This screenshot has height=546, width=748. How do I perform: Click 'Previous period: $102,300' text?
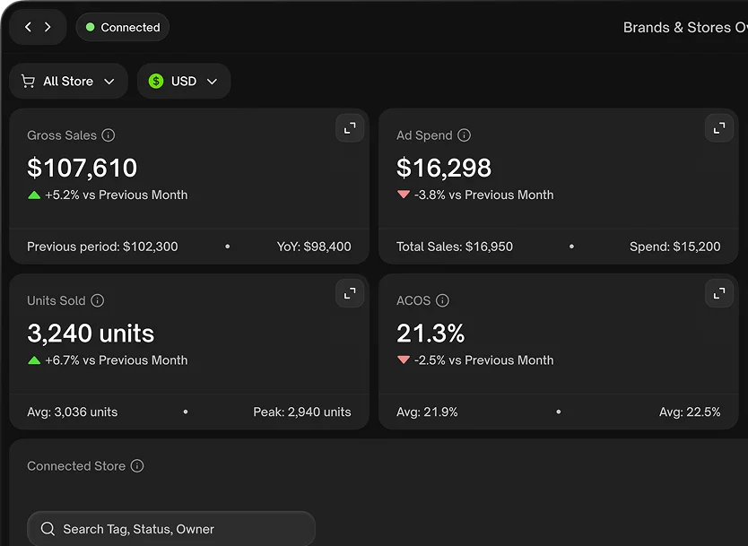(x=102, y=247)
